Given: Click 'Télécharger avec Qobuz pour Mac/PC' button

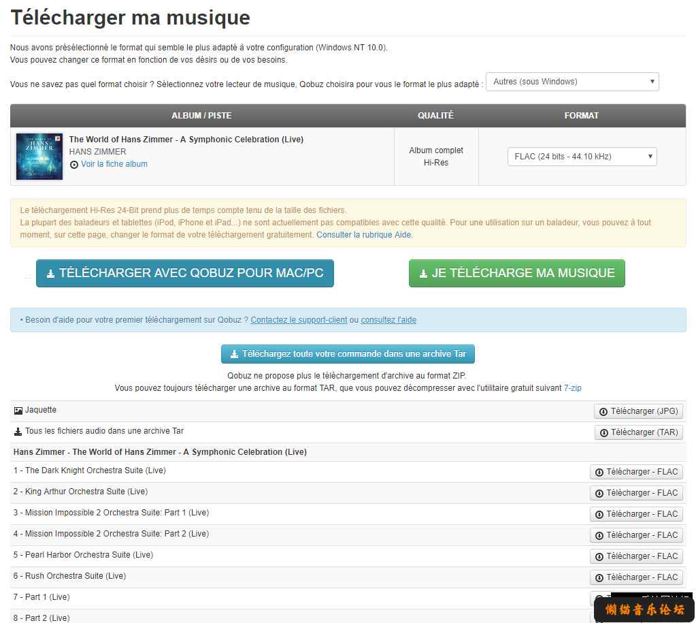Looking at the screenshot, I should pos(185,273).
